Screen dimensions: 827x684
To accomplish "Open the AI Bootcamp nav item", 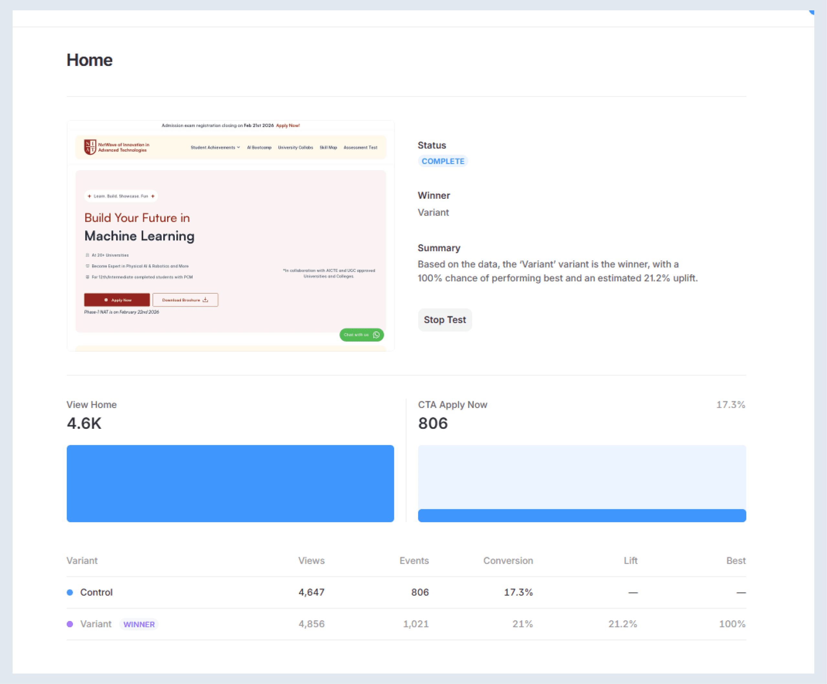I will click(259, 148).
